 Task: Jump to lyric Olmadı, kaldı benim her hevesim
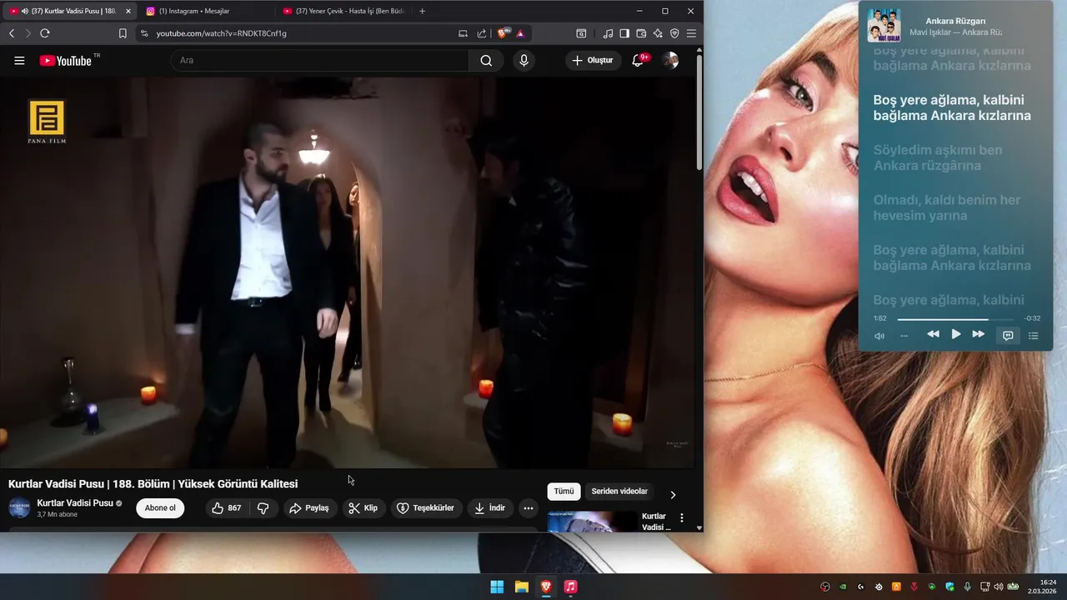(946, 207)
